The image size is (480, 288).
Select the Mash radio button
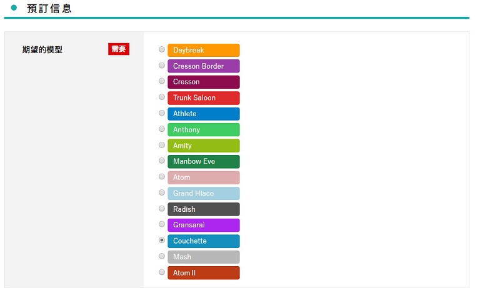click(x=162, y=256)
